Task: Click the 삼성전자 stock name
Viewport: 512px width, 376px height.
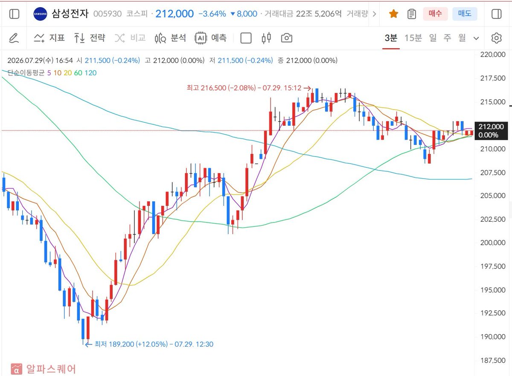Action: pos(70,14)
